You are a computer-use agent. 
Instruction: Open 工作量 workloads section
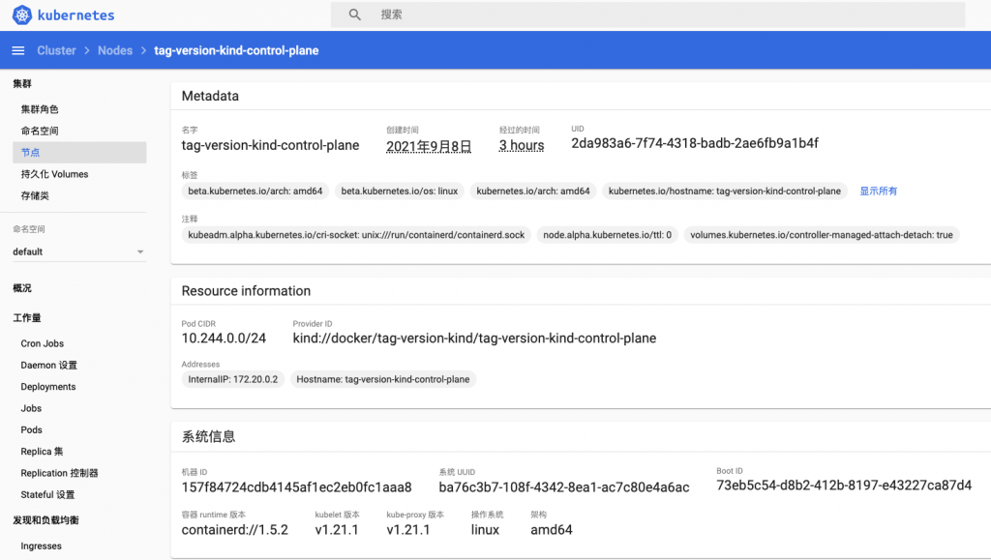click(x=27, y=317)
